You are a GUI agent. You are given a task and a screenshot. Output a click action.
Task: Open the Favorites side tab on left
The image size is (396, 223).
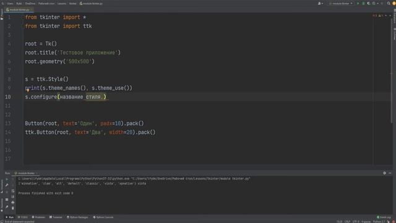click(2, 205)
